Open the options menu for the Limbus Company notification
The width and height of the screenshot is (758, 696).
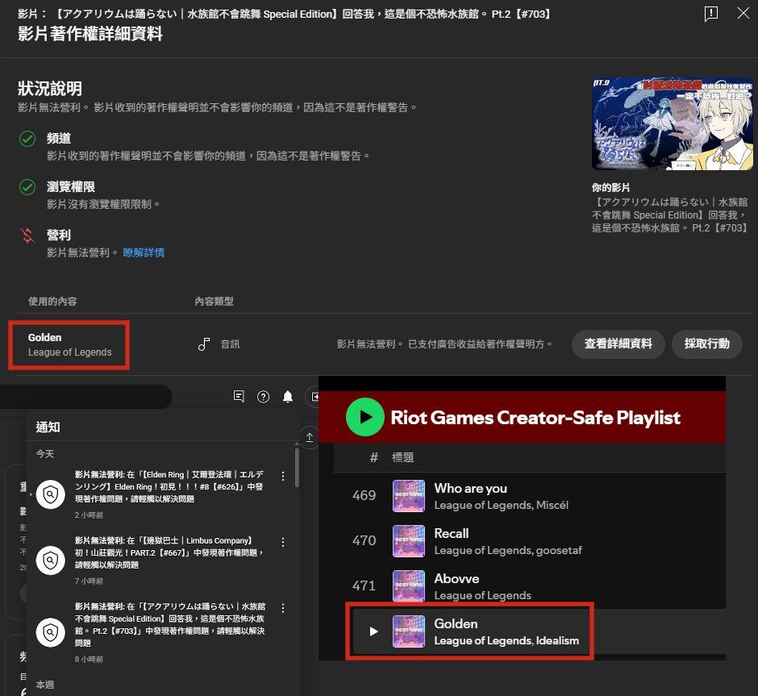(x=283, y=542)
